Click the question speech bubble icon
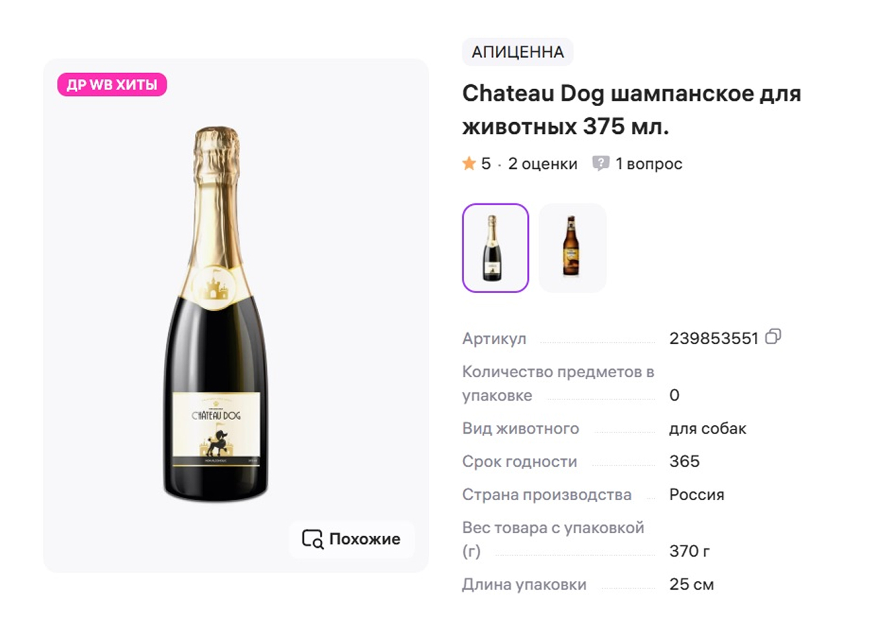Viewport: 874px width, 631px height. [601, 163]
